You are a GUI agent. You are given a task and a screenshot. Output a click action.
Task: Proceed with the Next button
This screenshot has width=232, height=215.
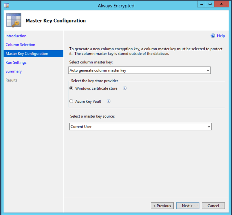(x=187, y=206)
